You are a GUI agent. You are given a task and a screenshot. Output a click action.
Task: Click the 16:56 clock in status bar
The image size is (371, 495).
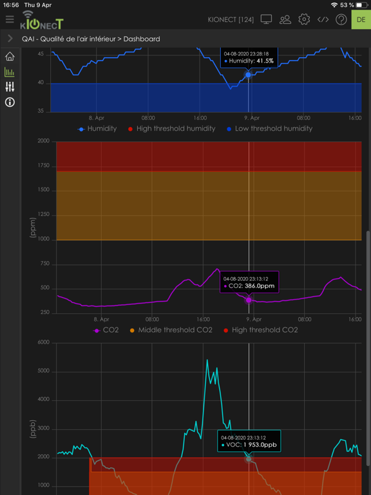tap(11, 5)
